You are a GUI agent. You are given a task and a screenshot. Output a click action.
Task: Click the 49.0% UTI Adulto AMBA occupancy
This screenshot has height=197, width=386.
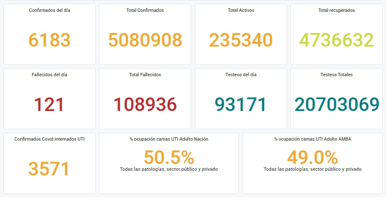click(312, 157)
